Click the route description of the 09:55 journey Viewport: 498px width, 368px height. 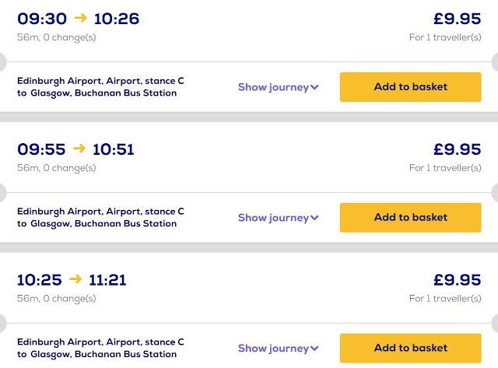click(x=100, y=218)
